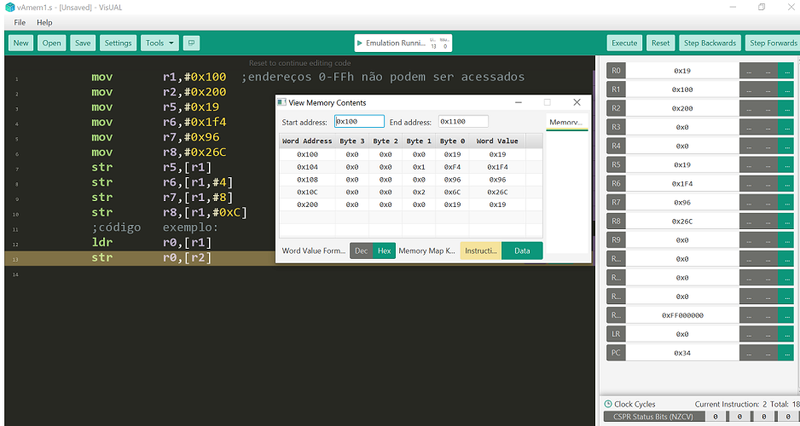Click the Start address input field
The image size is (800, 426).
[x=359, y=122]
